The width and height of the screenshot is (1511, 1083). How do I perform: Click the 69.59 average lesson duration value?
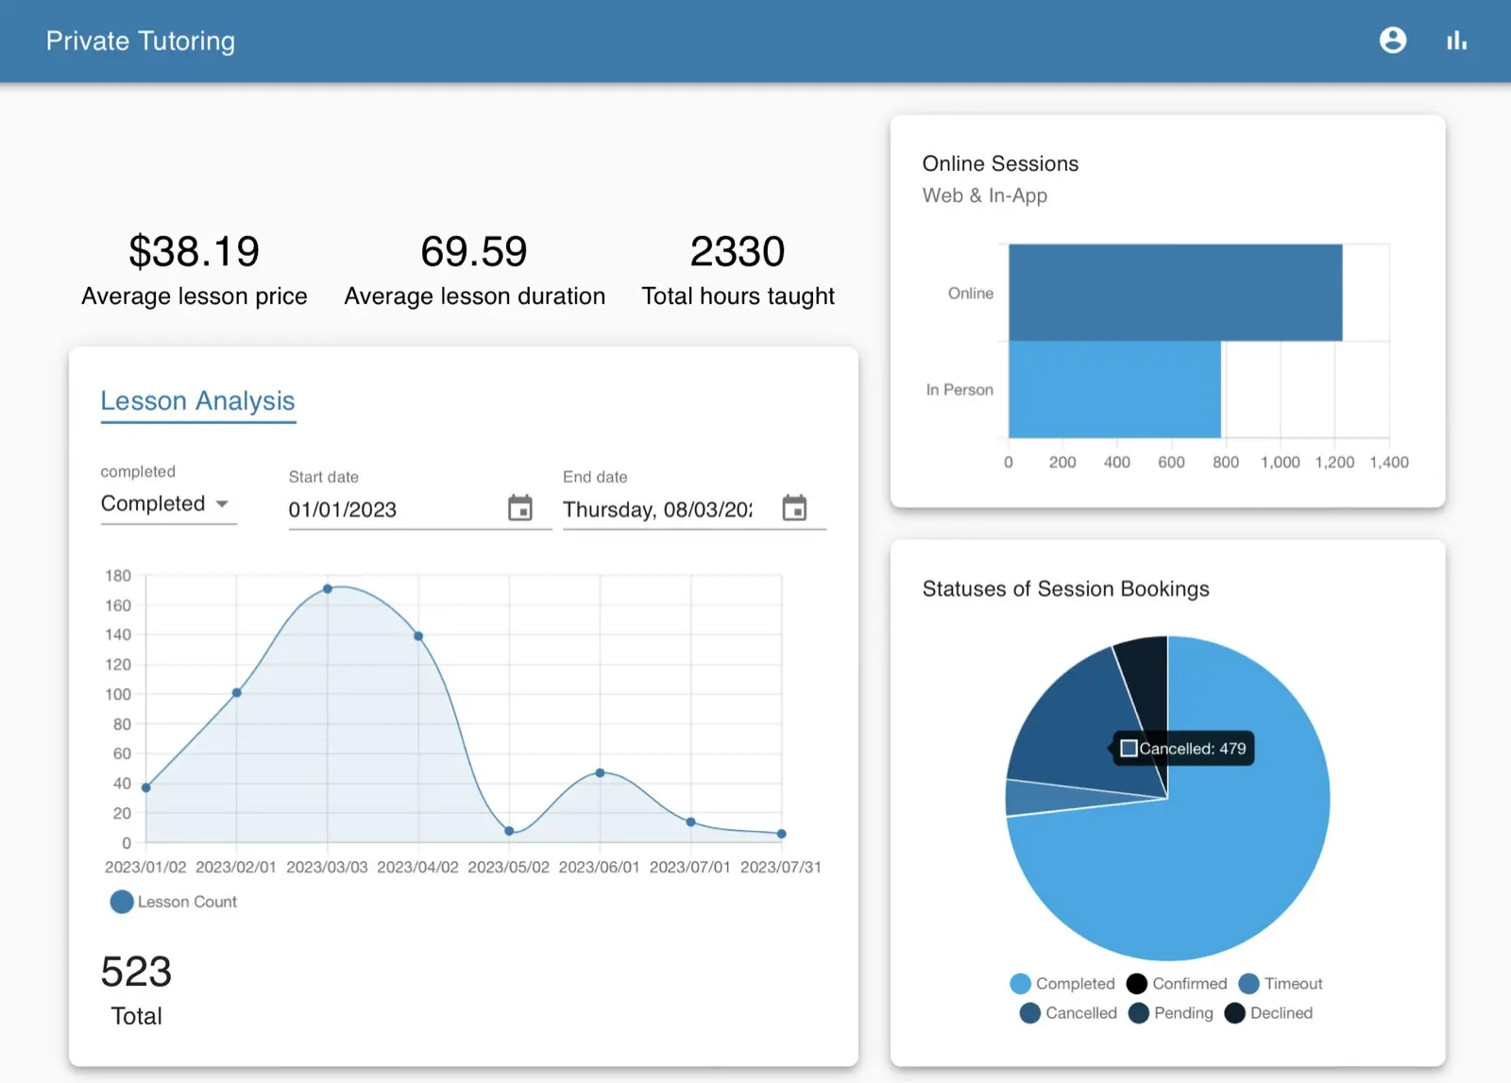[x=474, y=251]
